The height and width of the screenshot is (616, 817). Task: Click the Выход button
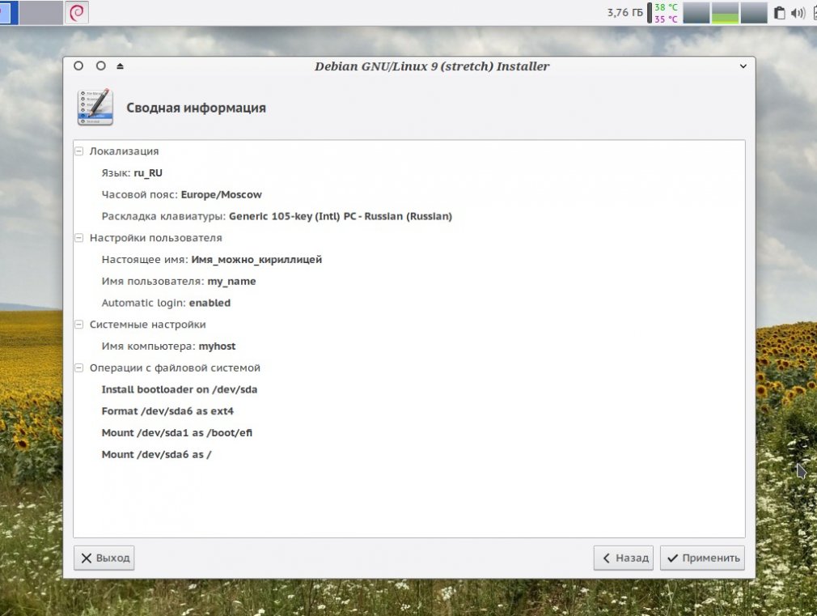[x=104, y=558]
